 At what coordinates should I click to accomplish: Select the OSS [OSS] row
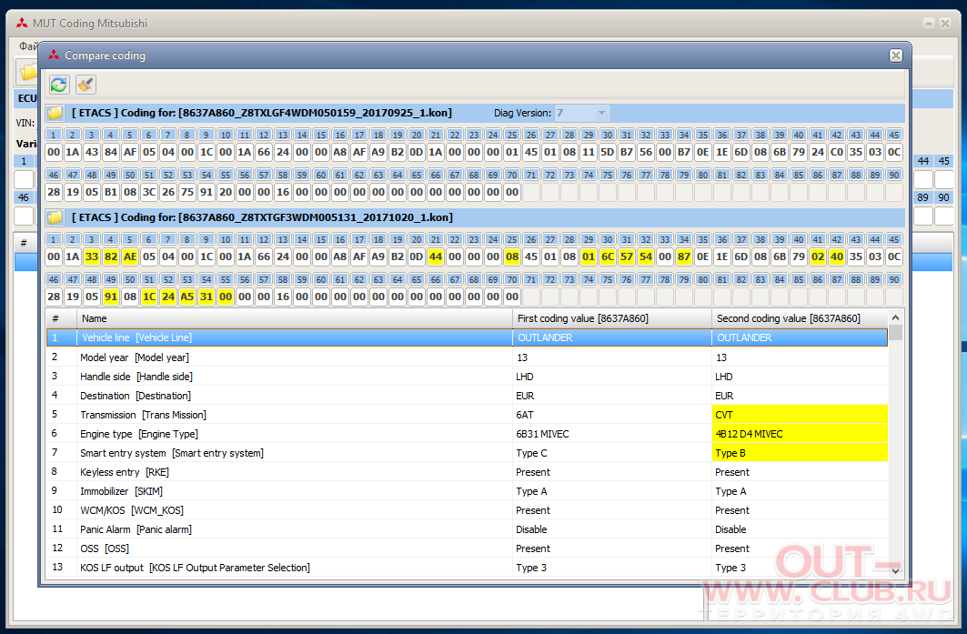click(467, 548)
